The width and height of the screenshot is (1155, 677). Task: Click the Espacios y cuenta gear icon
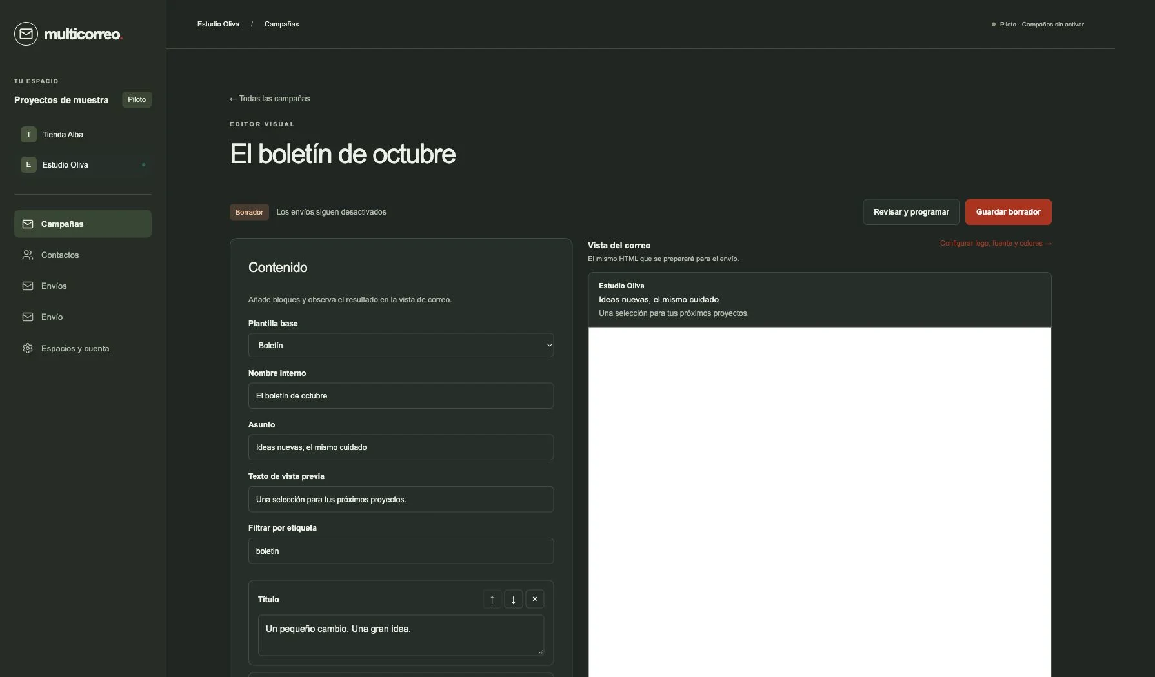(28, 348)
